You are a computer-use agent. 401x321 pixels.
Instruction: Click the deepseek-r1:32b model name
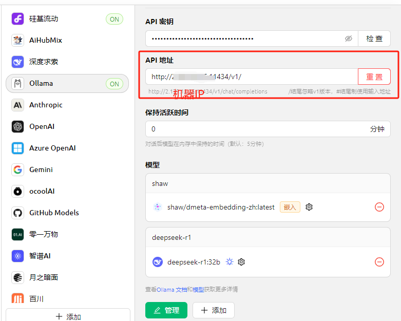click(194, 262)
